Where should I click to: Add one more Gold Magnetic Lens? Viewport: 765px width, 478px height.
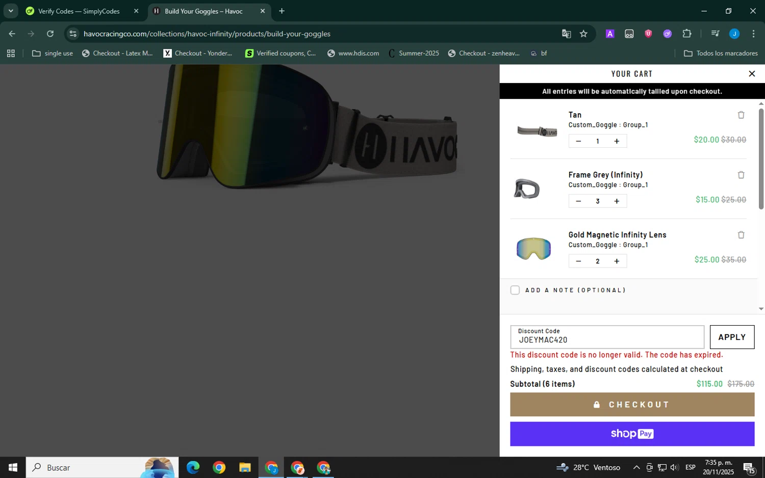(x=617, y=261)
